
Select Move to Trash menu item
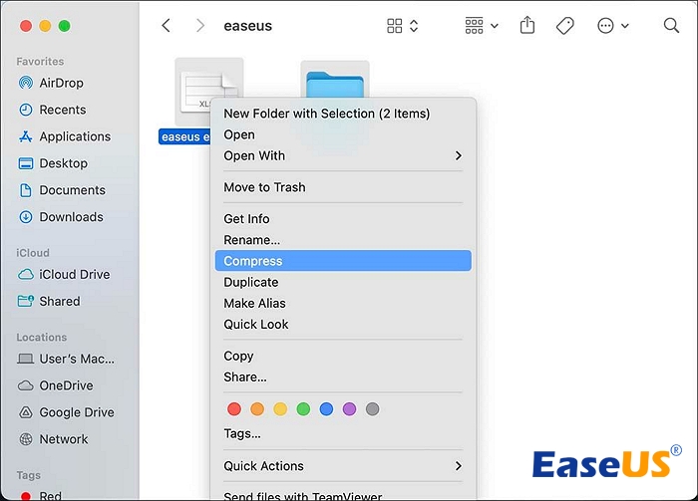pyautogui.click(x=264, y=187)
